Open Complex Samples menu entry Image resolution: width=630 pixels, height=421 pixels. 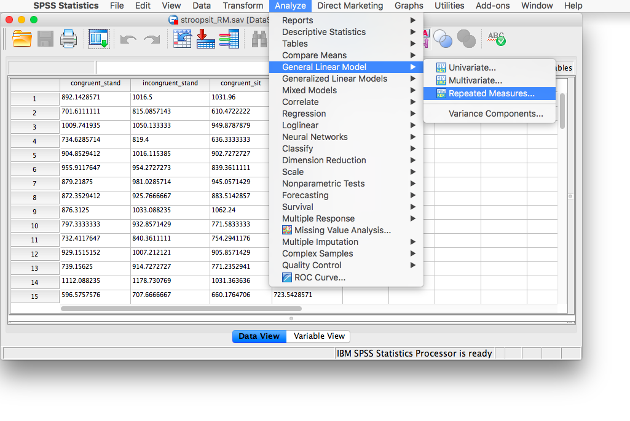(x=346, y=253)
